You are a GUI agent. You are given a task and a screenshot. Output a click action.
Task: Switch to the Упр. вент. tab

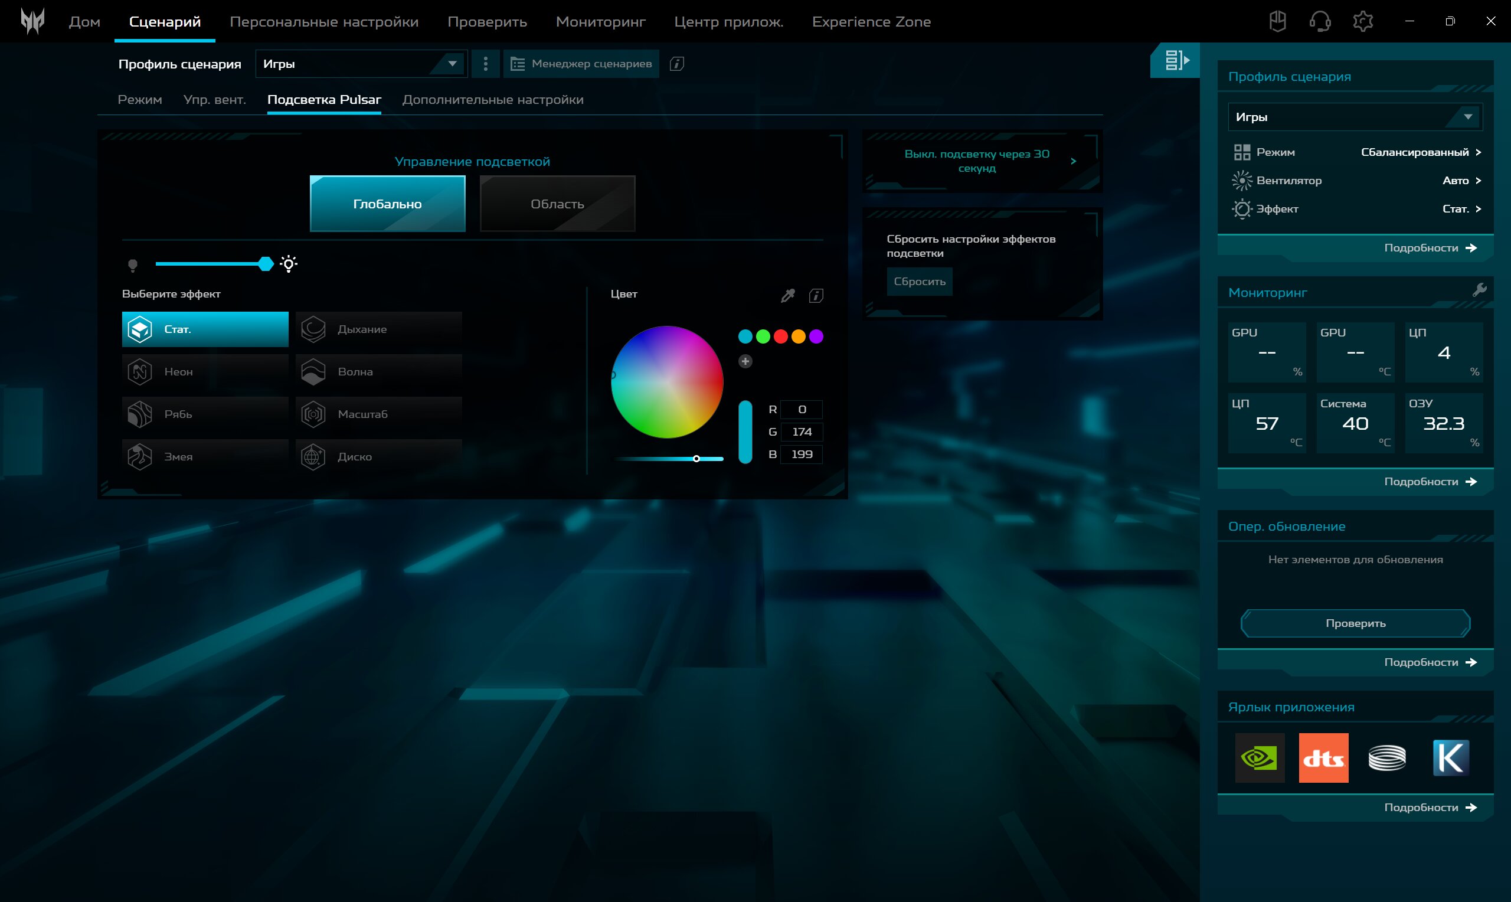[x=214, y=100]
